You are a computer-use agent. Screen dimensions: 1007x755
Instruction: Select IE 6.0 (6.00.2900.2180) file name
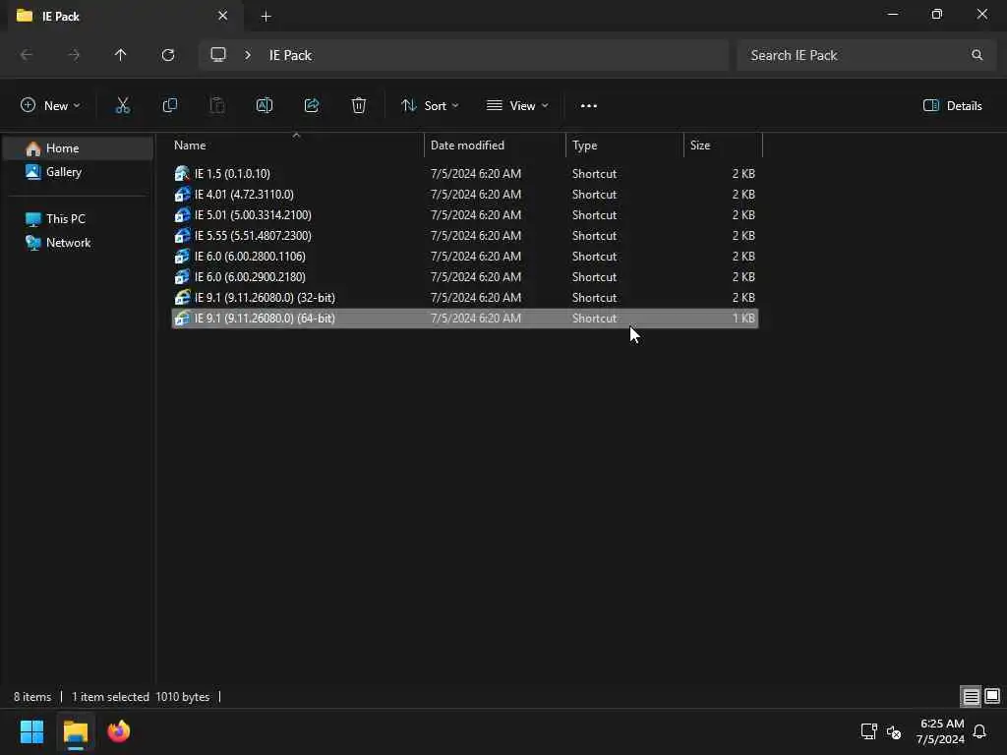250,276
